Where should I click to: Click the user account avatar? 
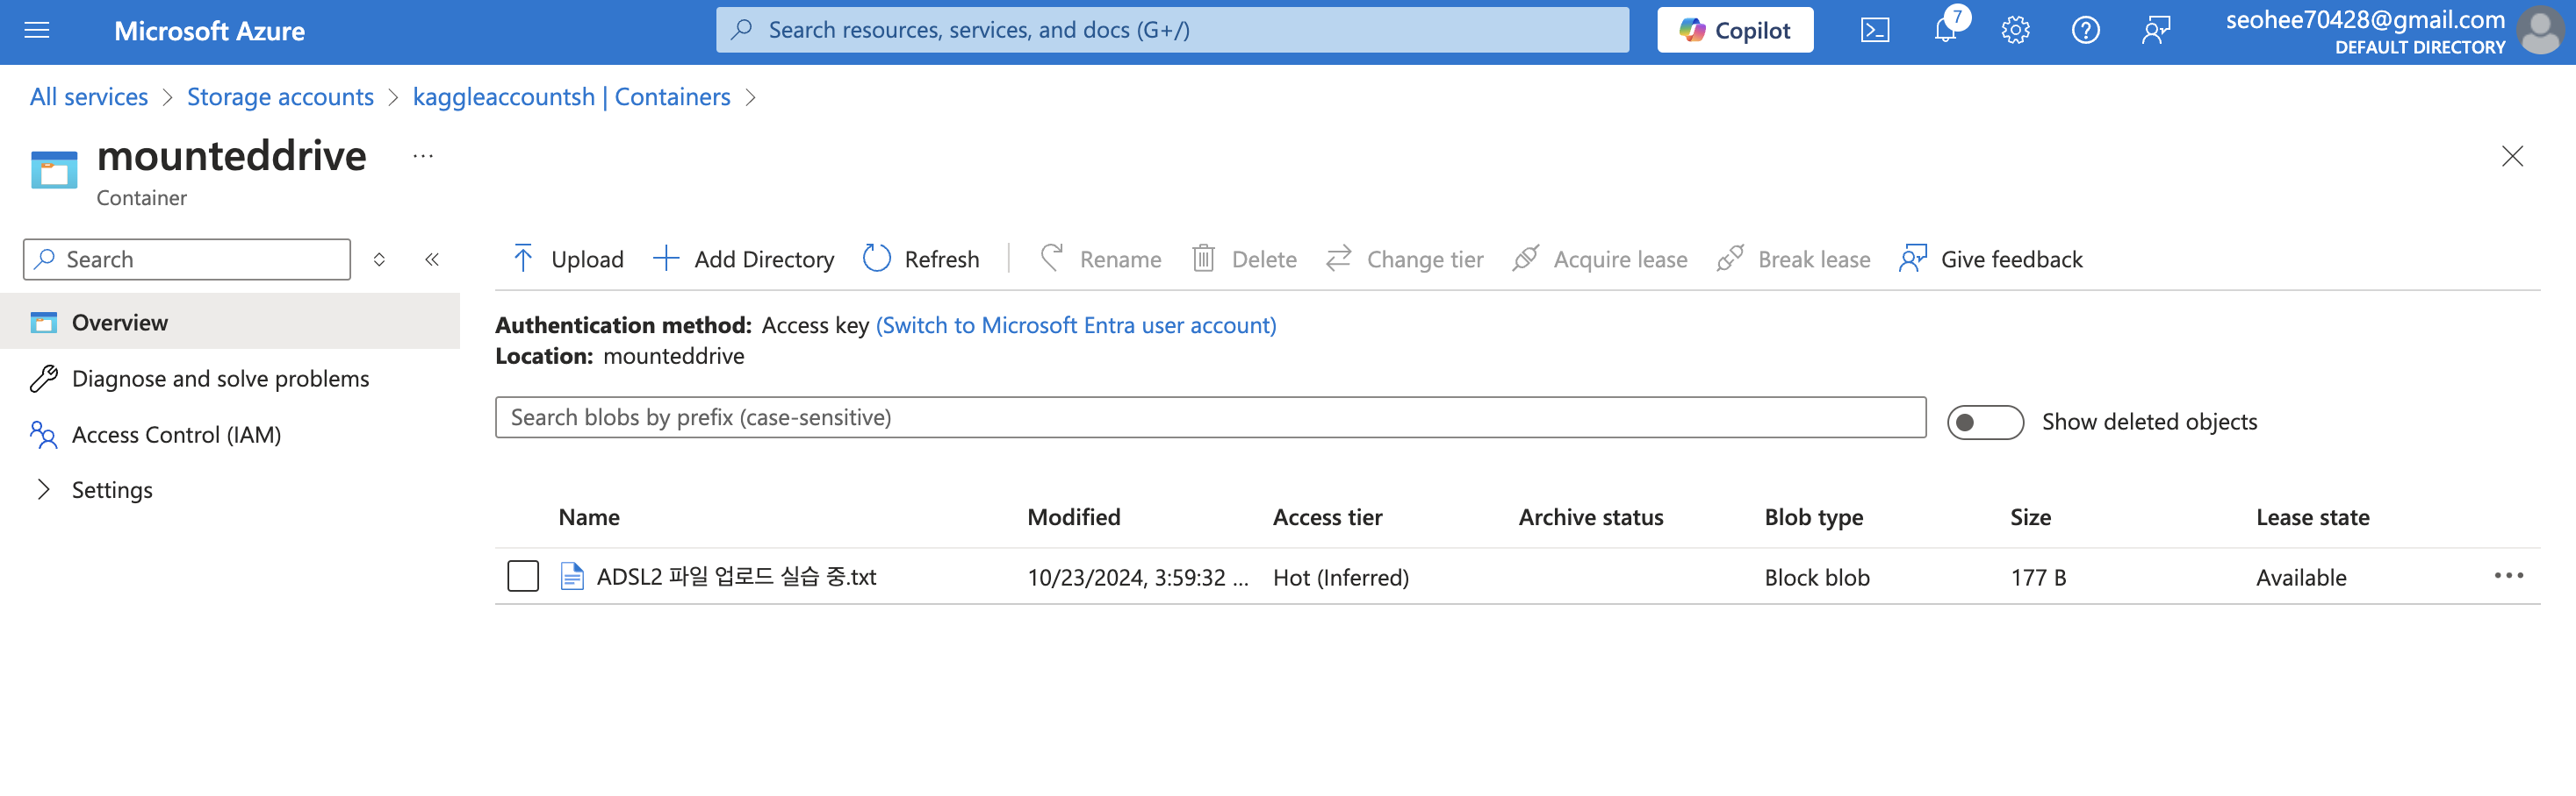(2539, 31)
